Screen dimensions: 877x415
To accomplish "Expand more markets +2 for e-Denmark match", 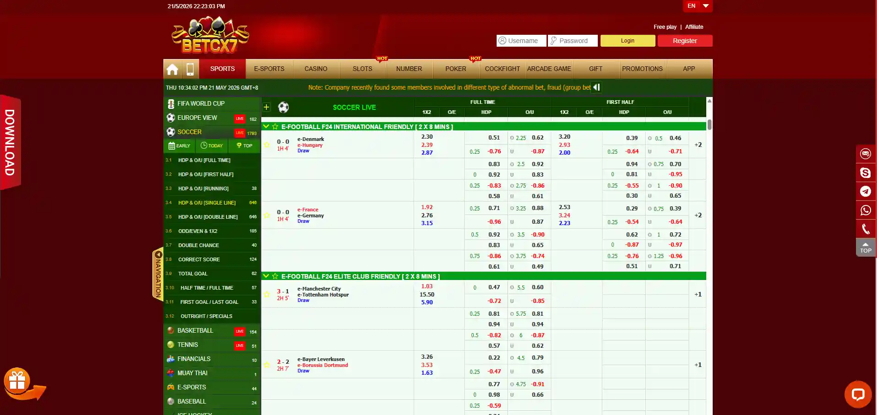I will click(698, 145).
